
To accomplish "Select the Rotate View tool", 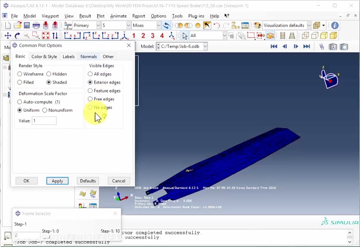I will coord(17,36).
